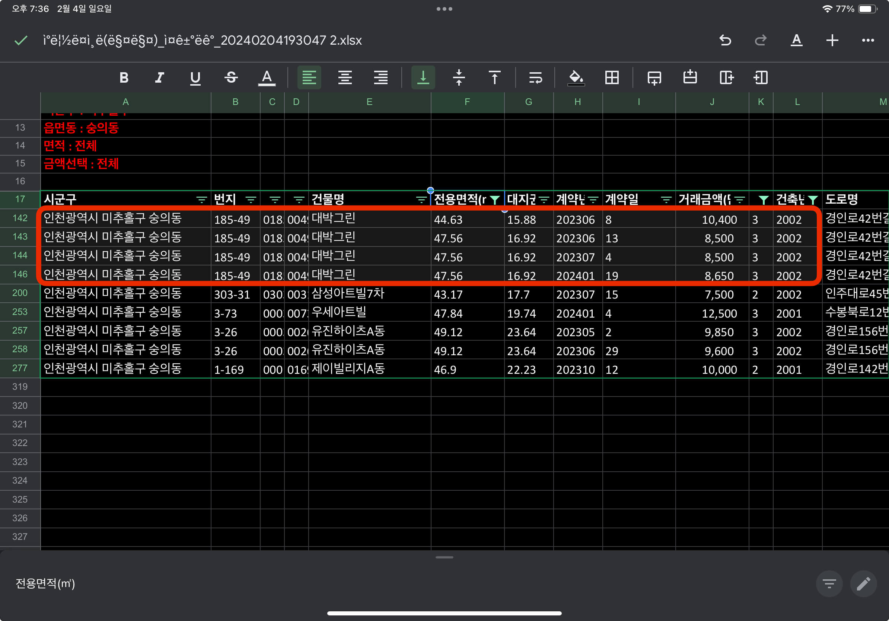This screenshot has width=889, height=621.
Task: Open the fill color bucket tool
Action: click(x=576, y=78)
